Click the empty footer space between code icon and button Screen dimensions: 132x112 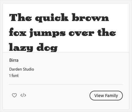click(58, 96)
